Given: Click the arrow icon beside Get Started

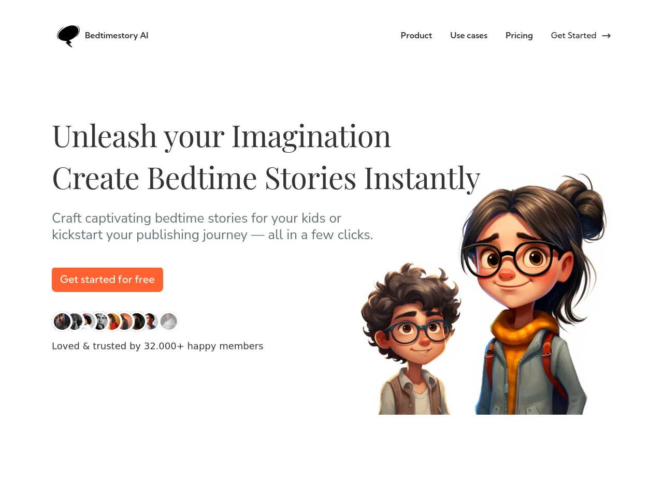Looking at the screenshot, I should [607, 36].
